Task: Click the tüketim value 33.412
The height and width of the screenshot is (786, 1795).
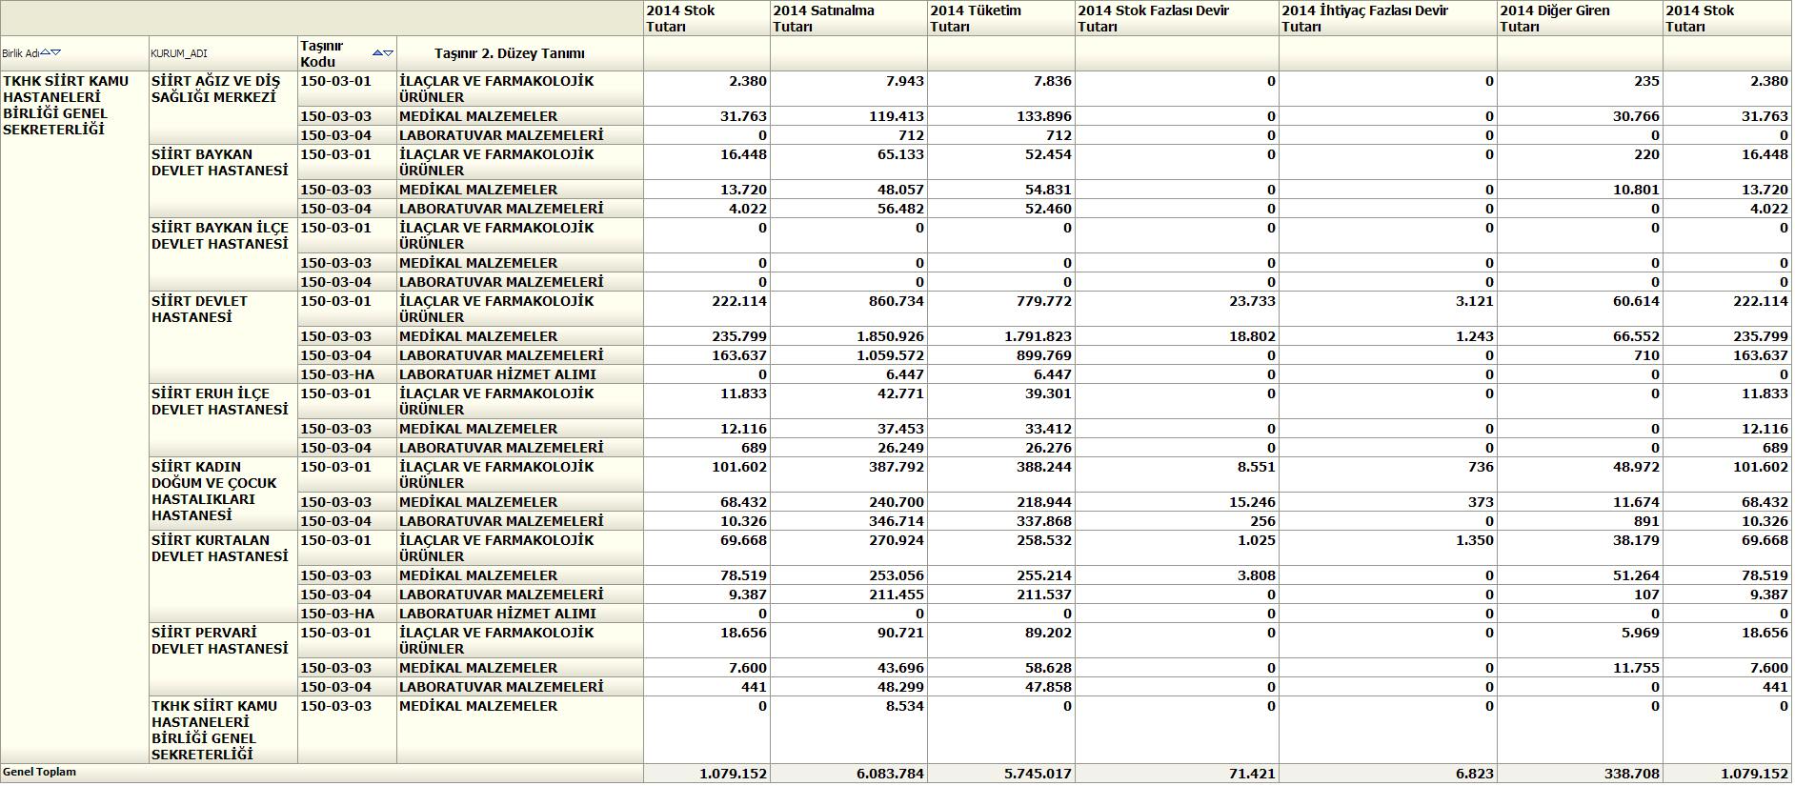Action: [1048, 429]
